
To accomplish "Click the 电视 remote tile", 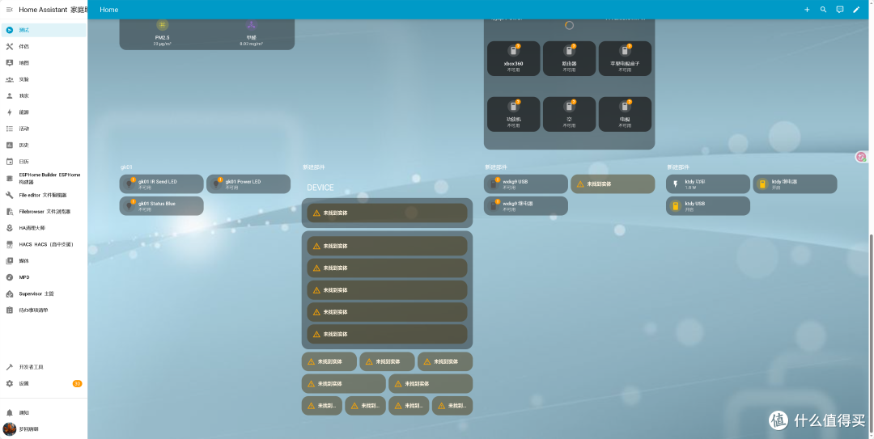I will pos(625,114).
